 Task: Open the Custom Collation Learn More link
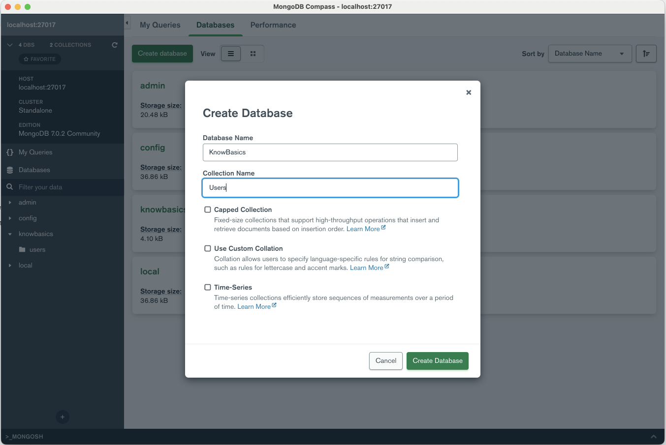point(367,268)
